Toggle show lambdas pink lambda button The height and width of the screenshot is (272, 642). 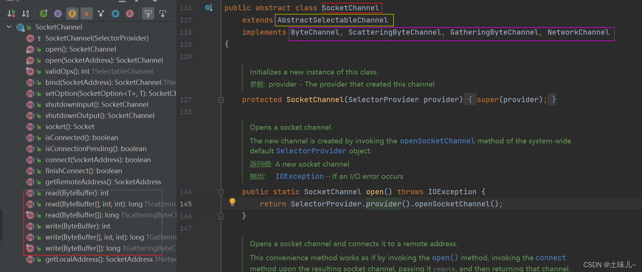130,14
